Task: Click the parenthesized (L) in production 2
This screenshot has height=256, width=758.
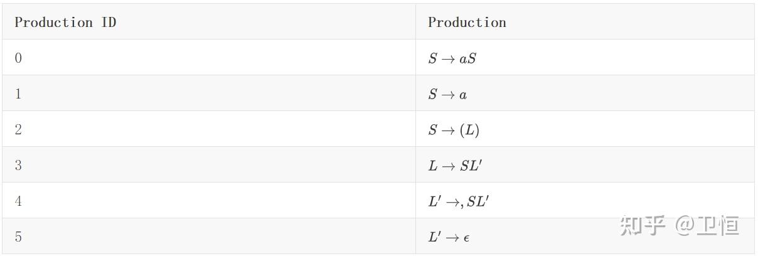Action: (469, 131)
